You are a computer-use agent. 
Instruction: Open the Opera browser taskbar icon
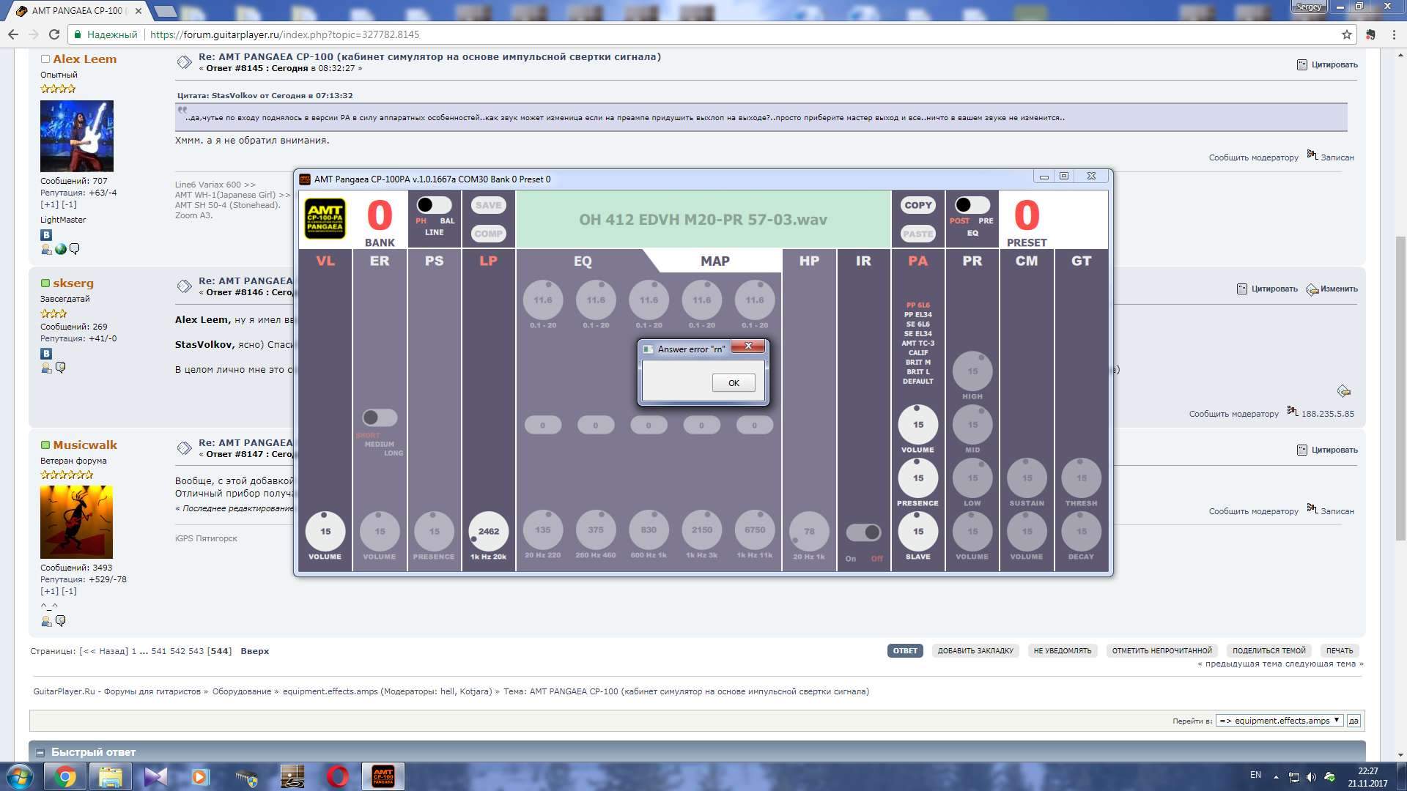click(x=337, y=776)
